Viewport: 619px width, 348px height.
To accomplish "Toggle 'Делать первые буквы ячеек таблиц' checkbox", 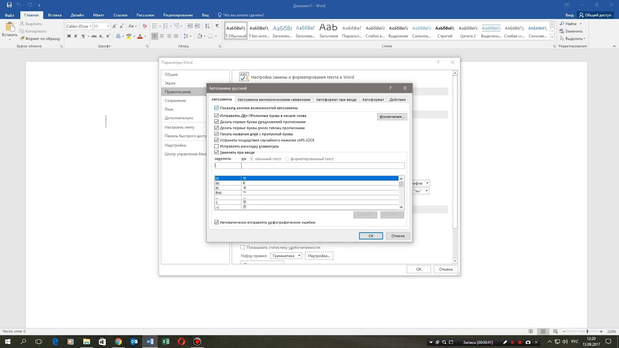I will pyautogui.click(x=217, y=128).
